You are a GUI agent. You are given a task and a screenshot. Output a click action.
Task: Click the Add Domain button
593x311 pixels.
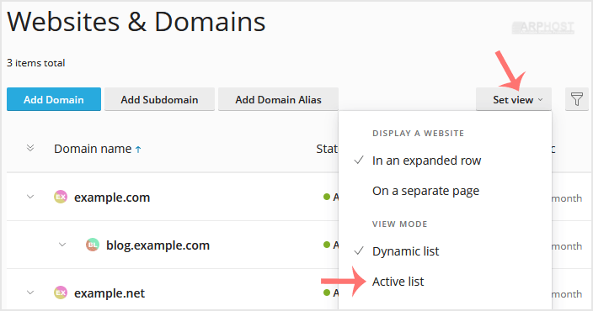pyautogui.click(x=54, y=100)
